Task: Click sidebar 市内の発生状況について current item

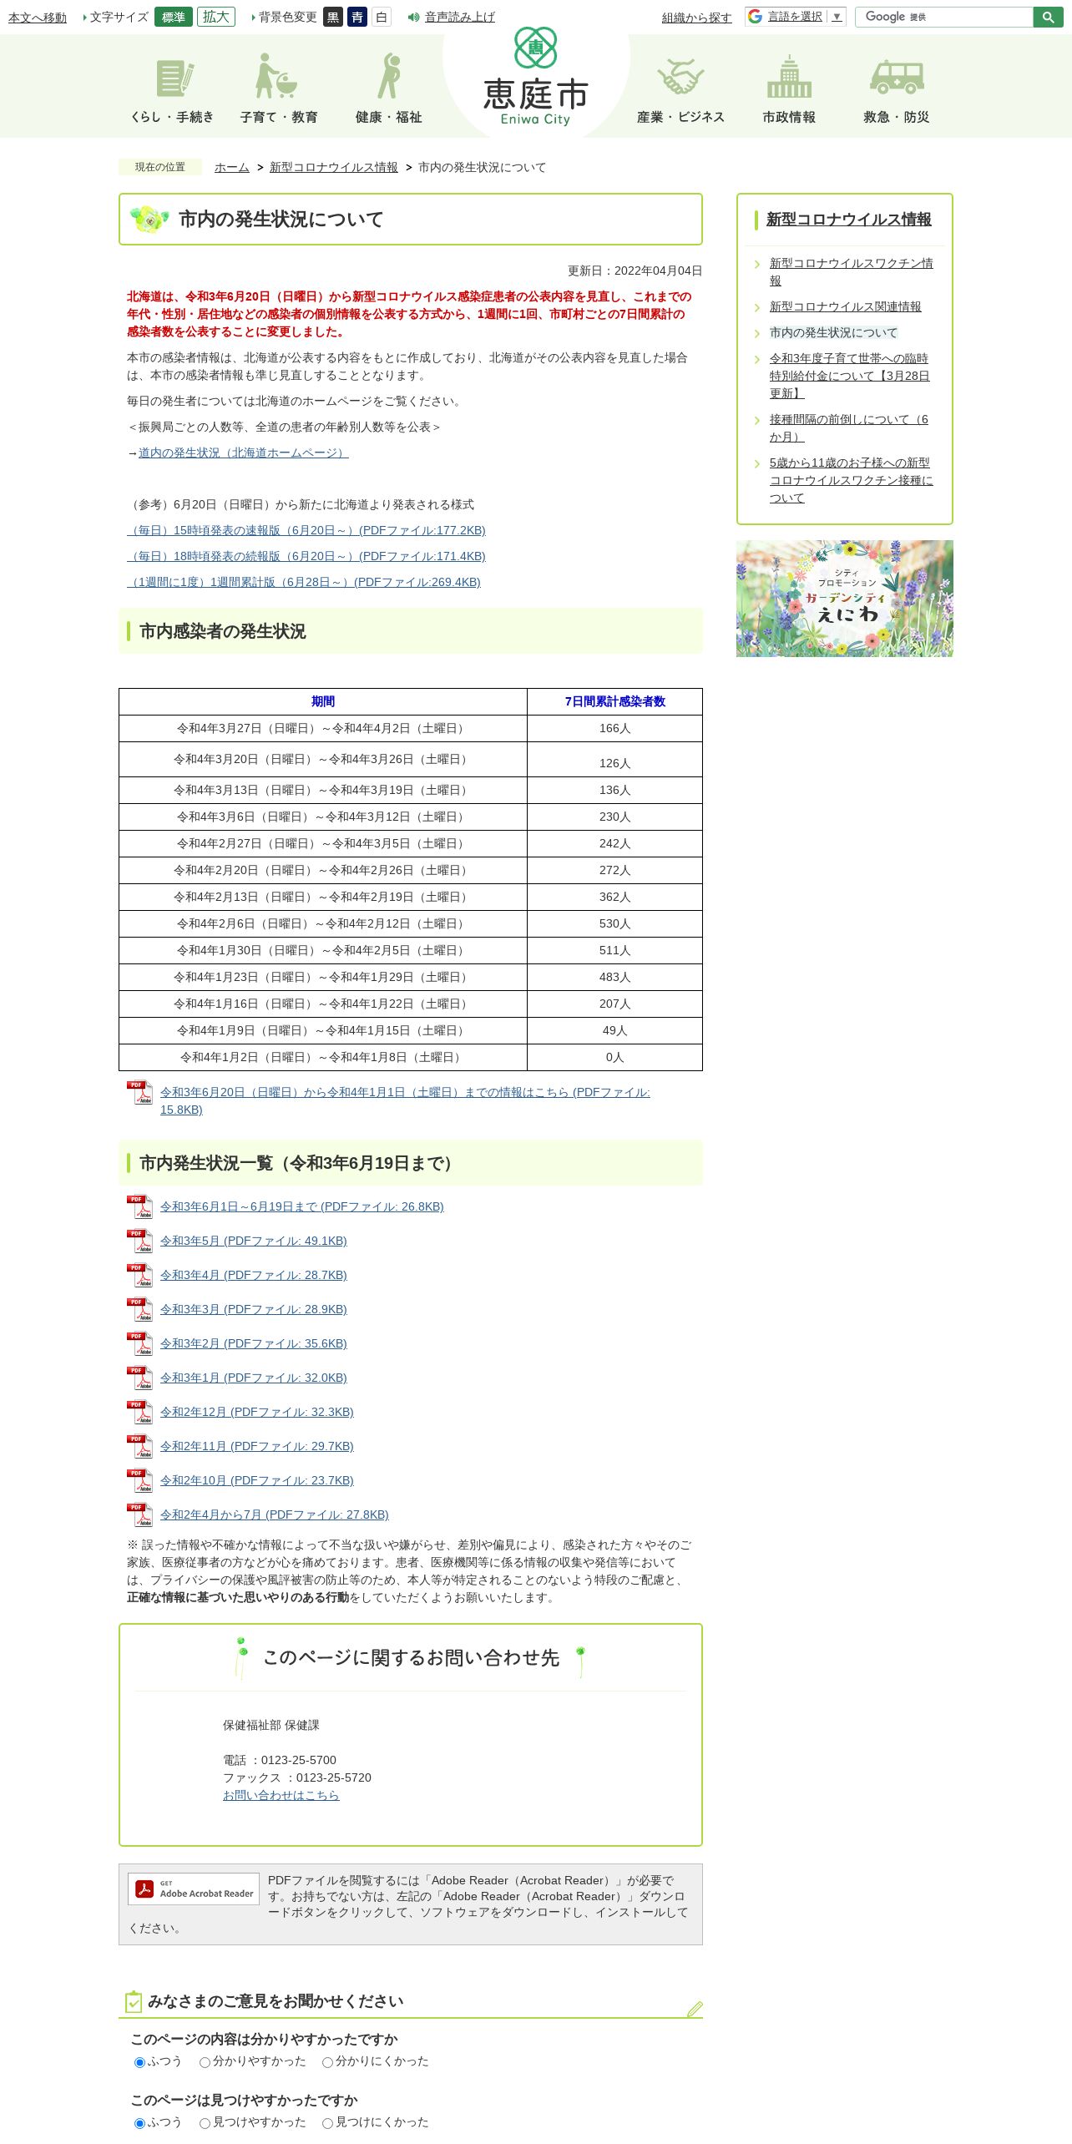Action: (833, 332)
